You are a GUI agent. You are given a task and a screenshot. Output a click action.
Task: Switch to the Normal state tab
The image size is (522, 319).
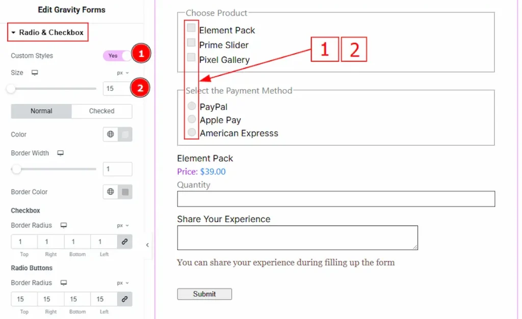click(x=41, y=111)
